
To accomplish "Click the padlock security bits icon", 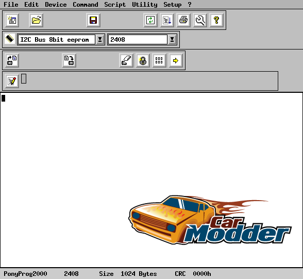I will point(143,60).
